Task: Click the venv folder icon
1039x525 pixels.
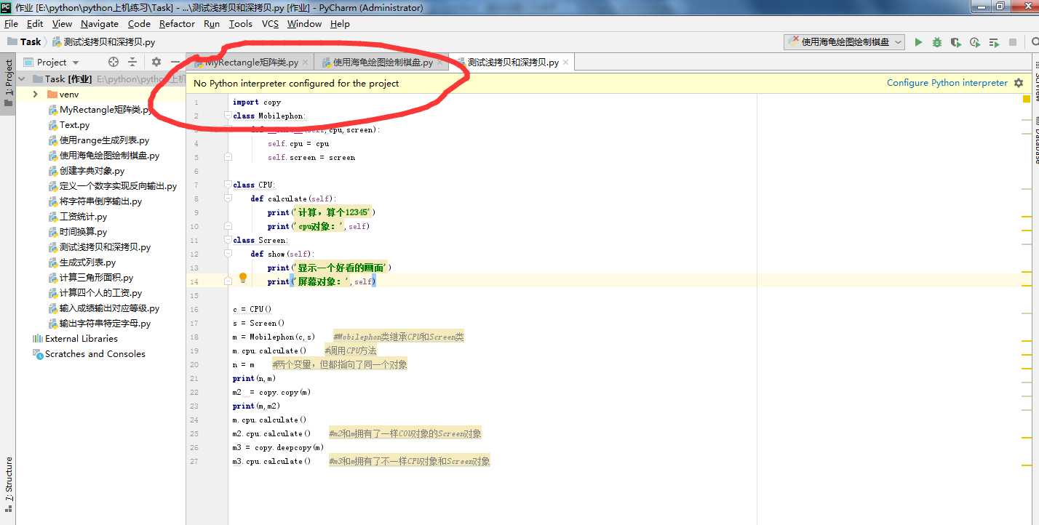Action: (52, 95)
